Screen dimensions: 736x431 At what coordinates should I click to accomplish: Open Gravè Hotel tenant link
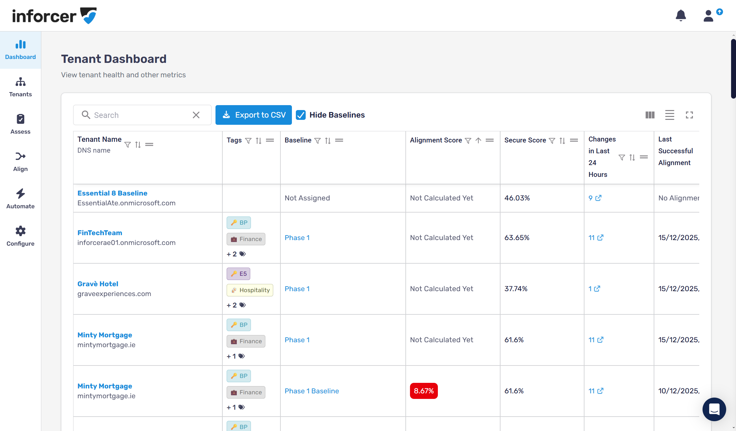[98, 284]
